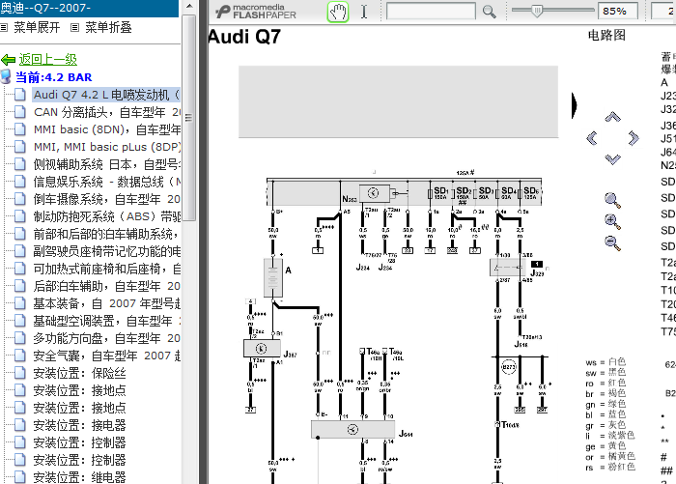Image resolution: width=676 pixels, height=484 pixels.
Task: Click page icon beside 安全气囊
Action: 20,355
